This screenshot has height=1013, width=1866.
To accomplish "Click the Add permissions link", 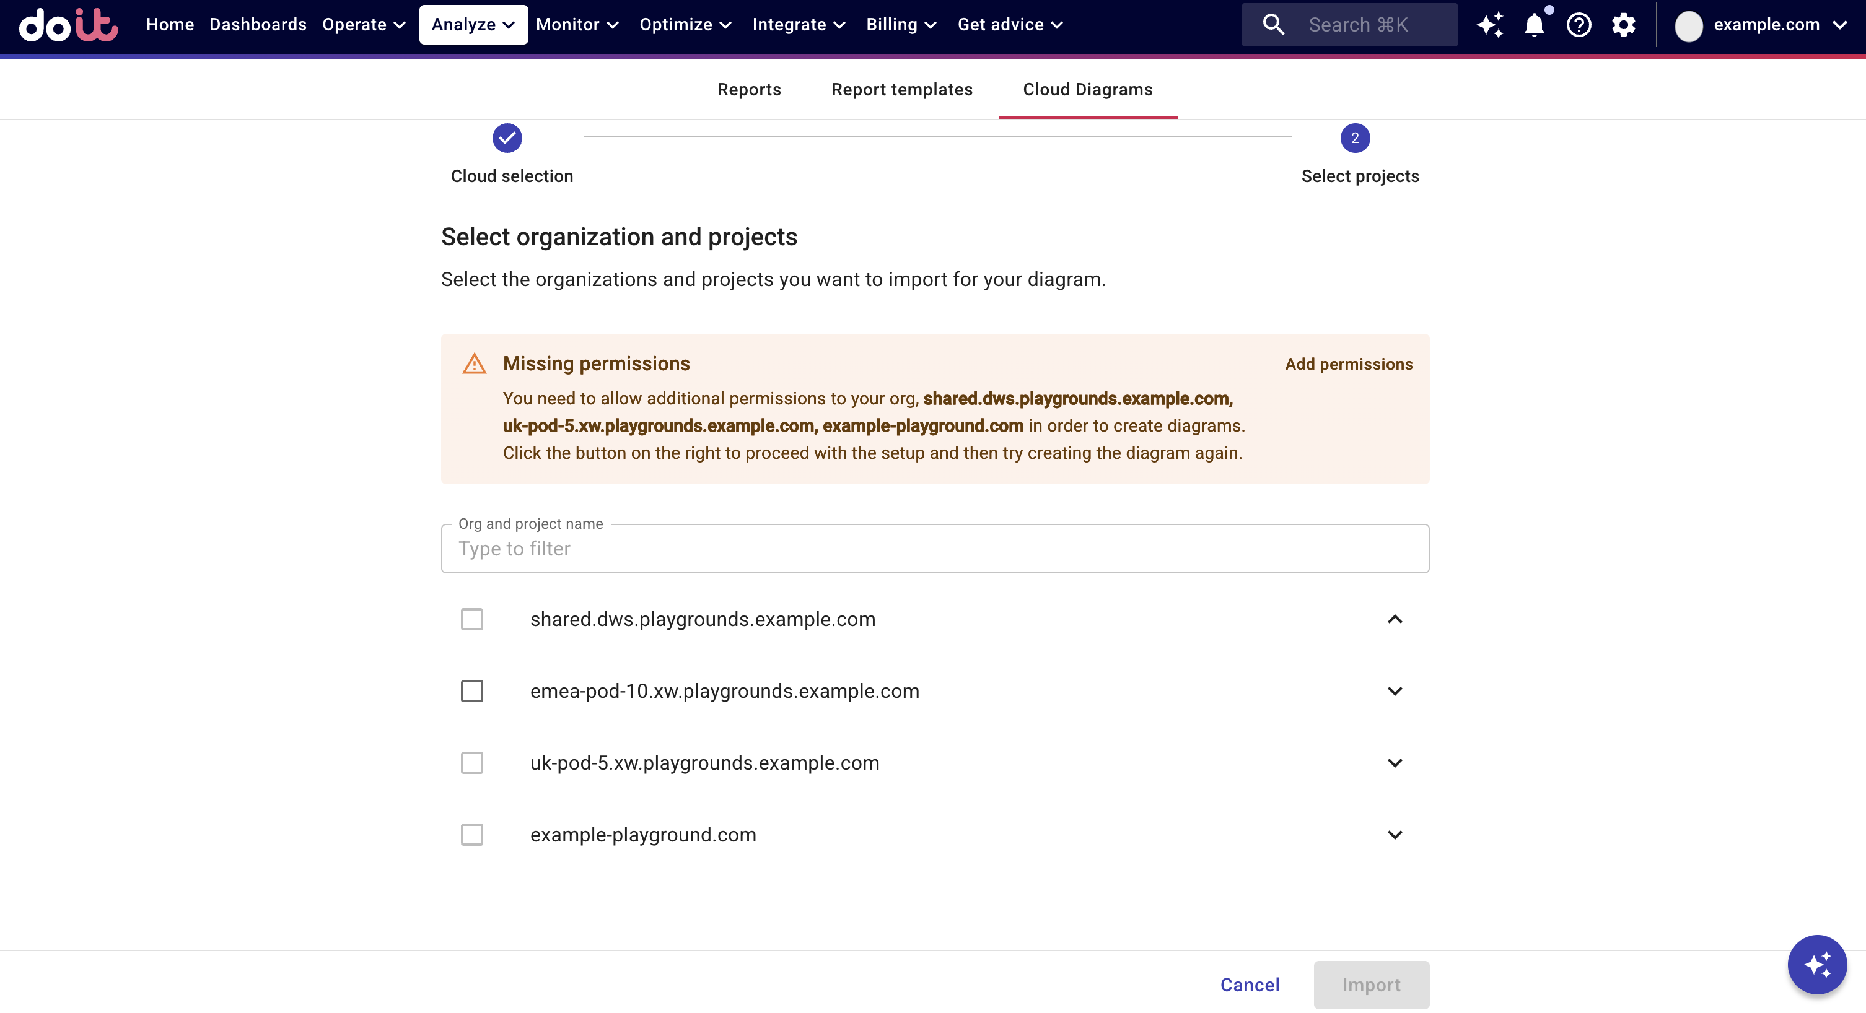I will pyautogui.click(x=1348, y=363).
